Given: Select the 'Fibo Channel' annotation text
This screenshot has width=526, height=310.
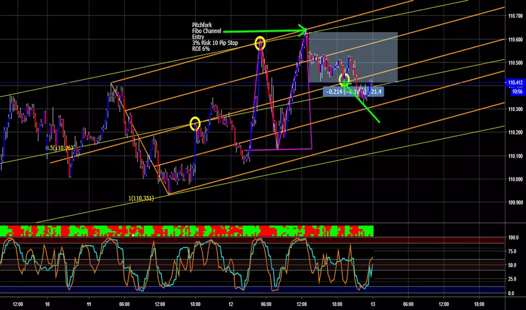Looking at the screenshot, I should 207,31.
